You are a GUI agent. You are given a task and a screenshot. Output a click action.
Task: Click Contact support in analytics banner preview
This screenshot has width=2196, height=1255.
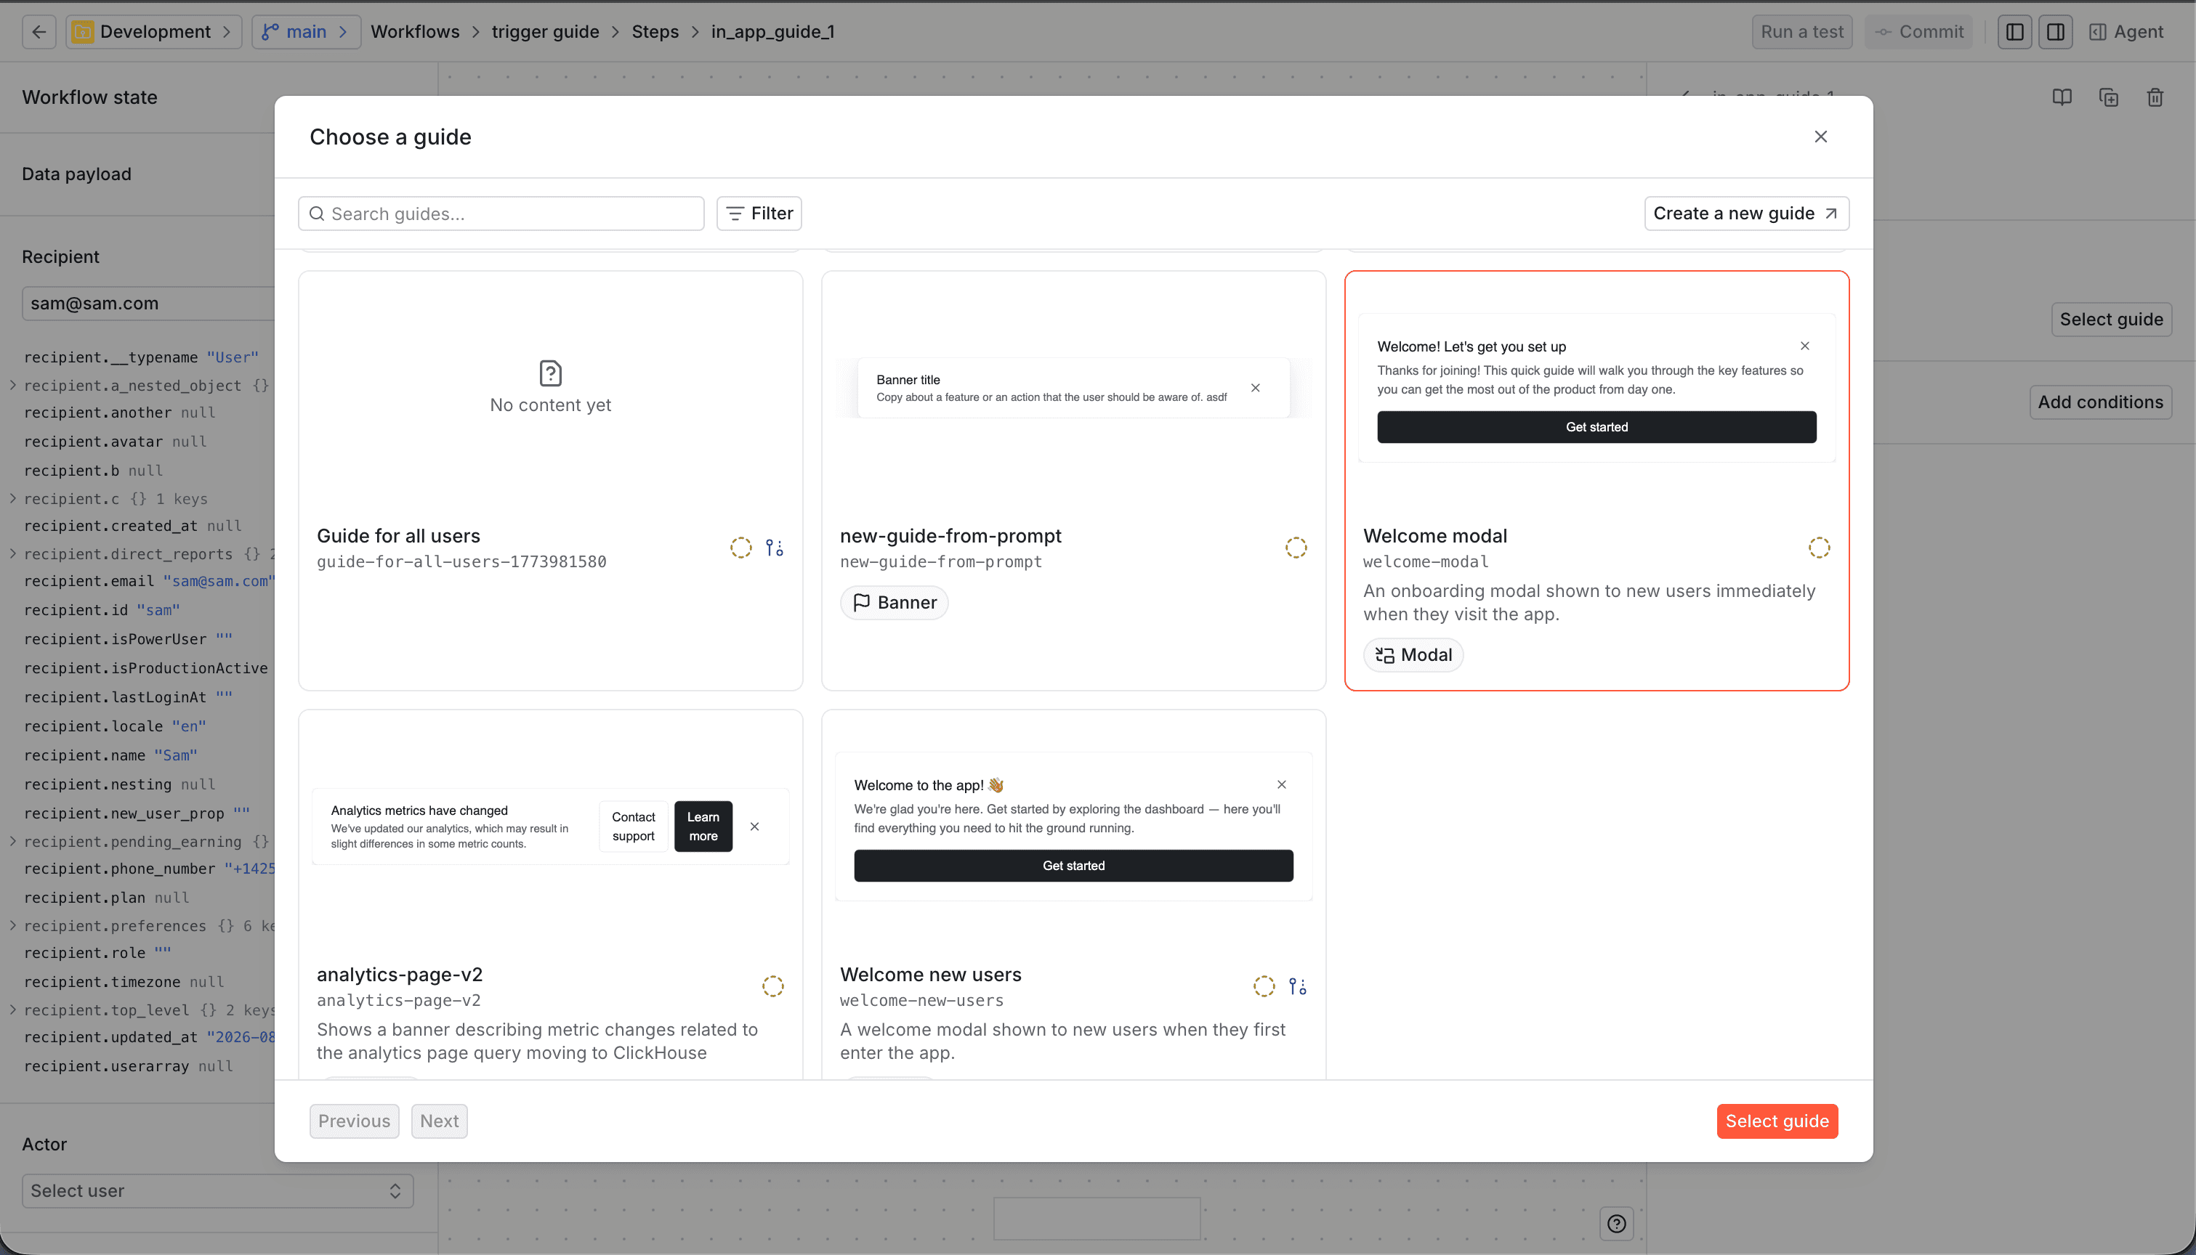coord(634,826)
